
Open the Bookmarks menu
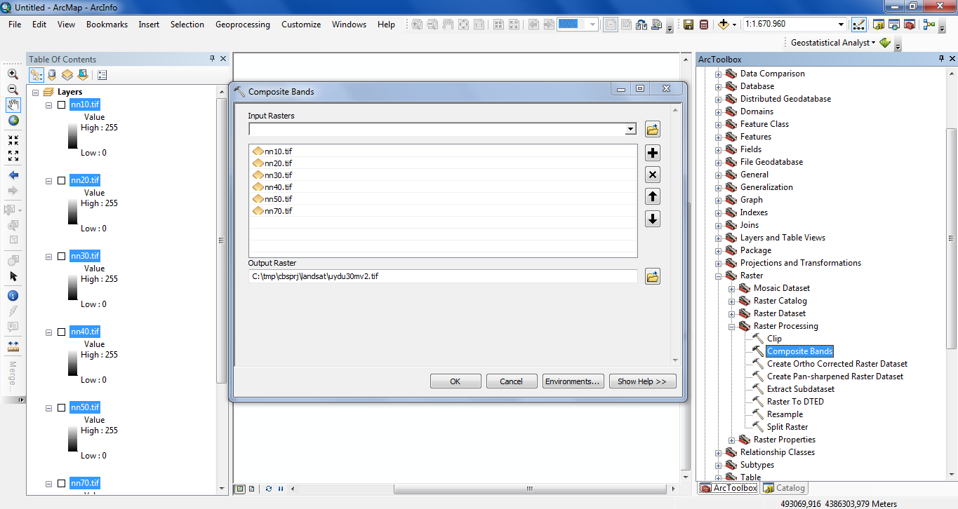pyautogui.click(x=107, y=25)
